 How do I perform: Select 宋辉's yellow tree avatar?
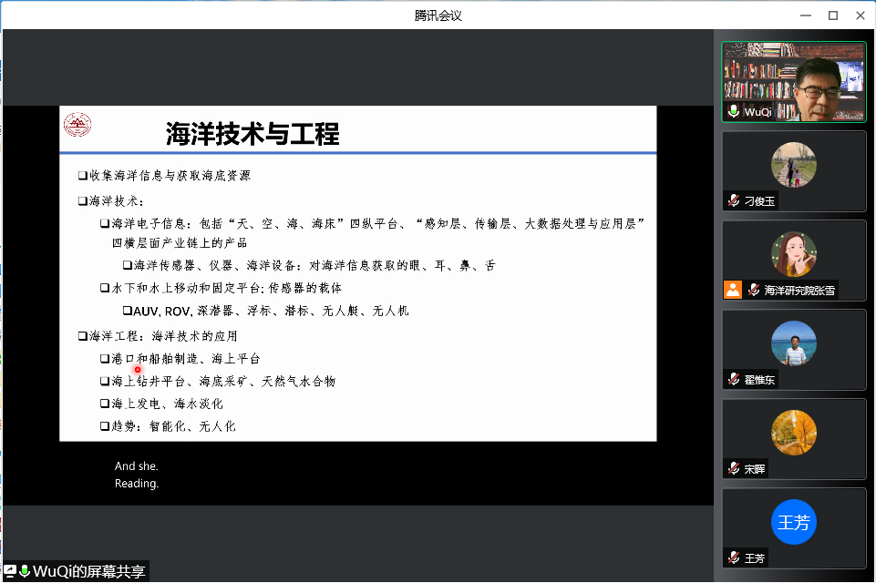(793, 433)
